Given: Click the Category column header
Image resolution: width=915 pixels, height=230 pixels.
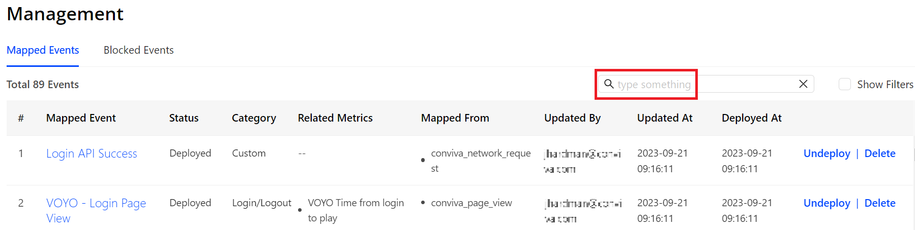Looking at the screenshot, I should [254, 118].
